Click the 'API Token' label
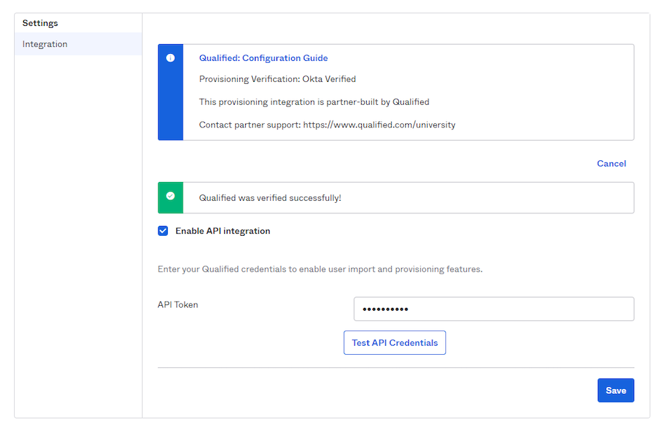The image size is (665, 431). (178, 305)
